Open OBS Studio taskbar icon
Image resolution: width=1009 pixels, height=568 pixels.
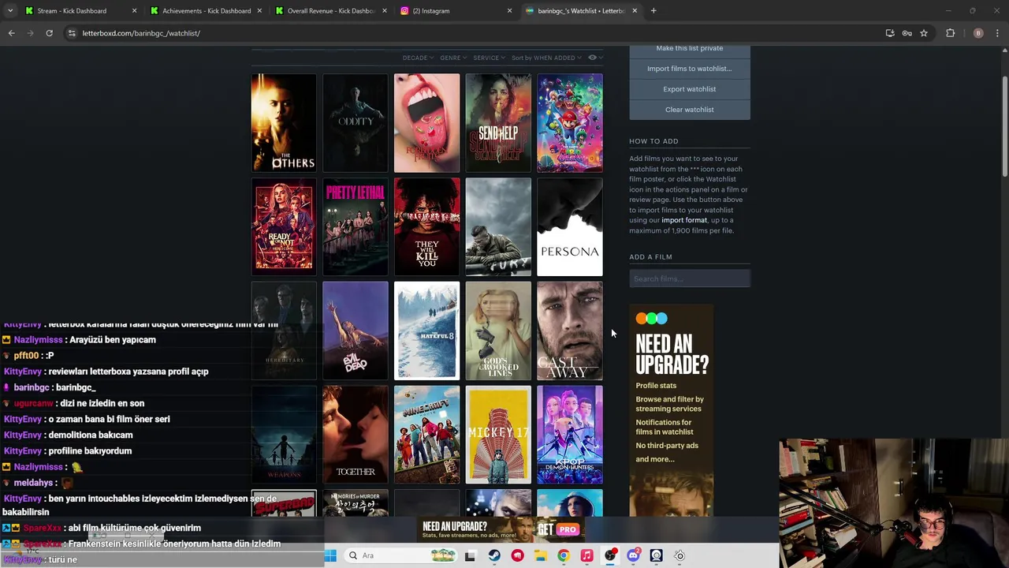pos(610,555)
